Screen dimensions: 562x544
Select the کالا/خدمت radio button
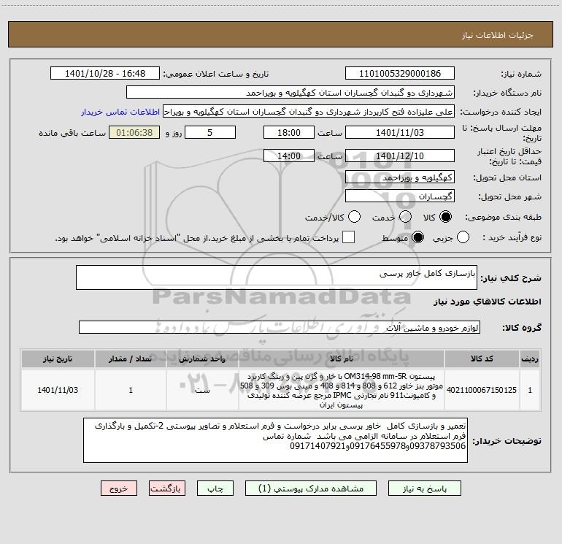(354, 217)
